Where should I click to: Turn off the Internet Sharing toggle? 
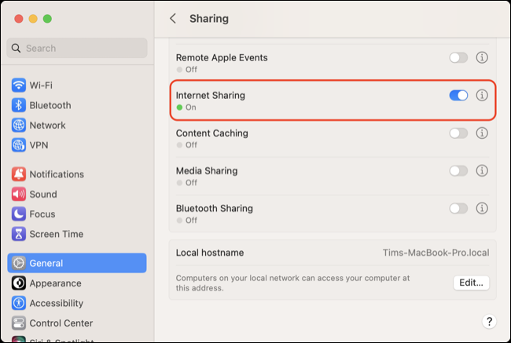[x=458, y=95]
